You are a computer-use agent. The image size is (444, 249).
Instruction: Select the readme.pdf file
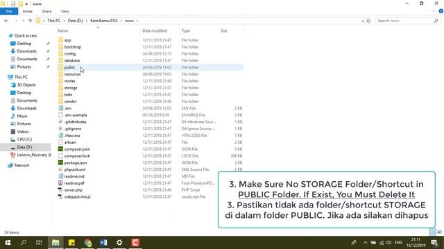coord(74,183)
